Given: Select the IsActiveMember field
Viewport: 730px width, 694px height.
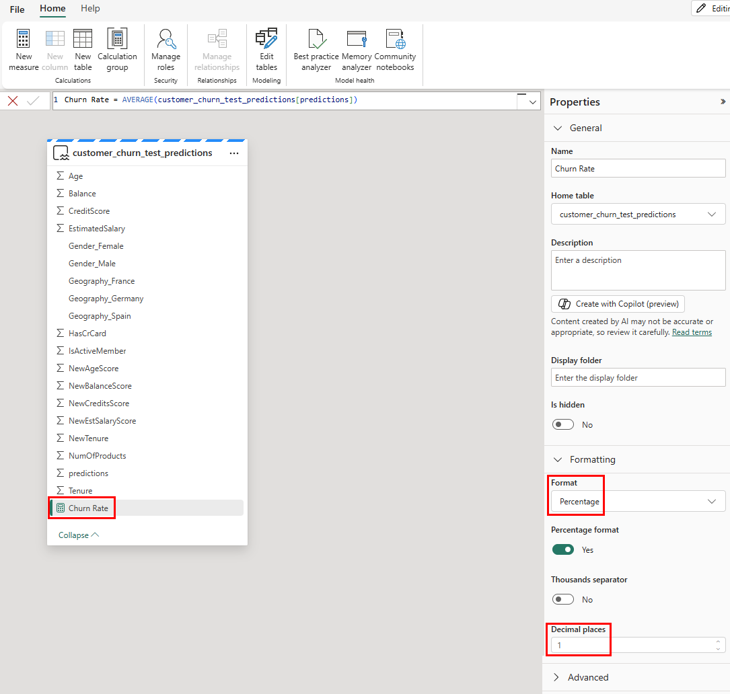Looking at the screenshot, I should click(x=98, y=351).
